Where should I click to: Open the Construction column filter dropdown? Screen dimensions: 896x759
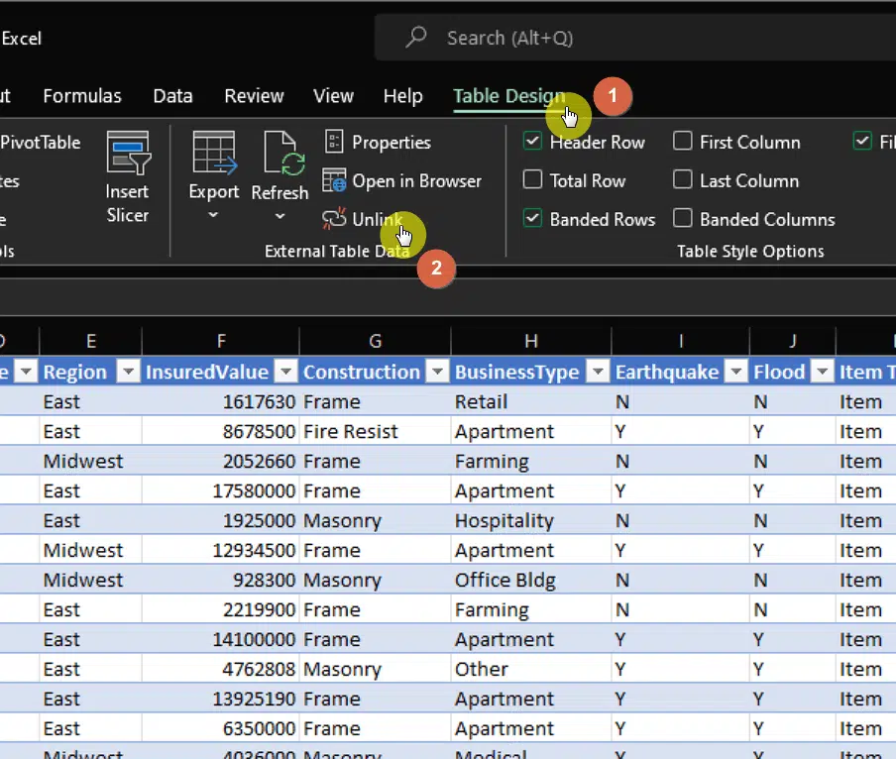click(x=438, y=373)
